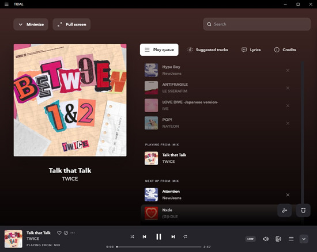Skip to the previous track
The width and height of the screenshot is (317, 252).
tap(144, 236)
